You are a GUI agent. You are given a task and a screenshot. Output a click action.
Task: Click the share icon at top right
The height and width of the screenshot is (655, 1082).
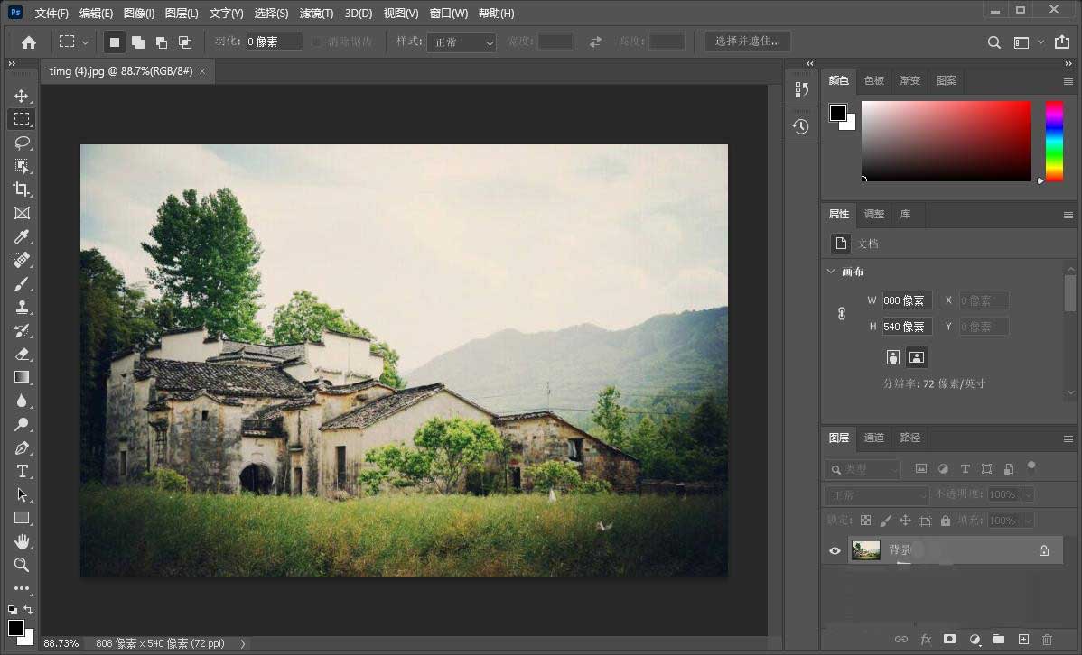1062,42
